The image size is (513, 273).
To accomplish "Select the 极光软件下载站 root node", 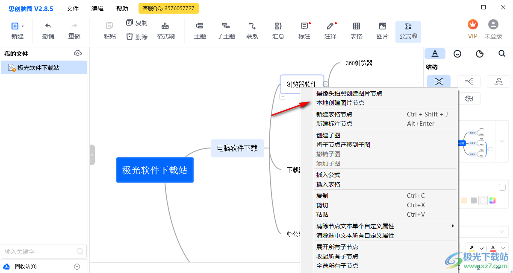I will click(155, 170).
